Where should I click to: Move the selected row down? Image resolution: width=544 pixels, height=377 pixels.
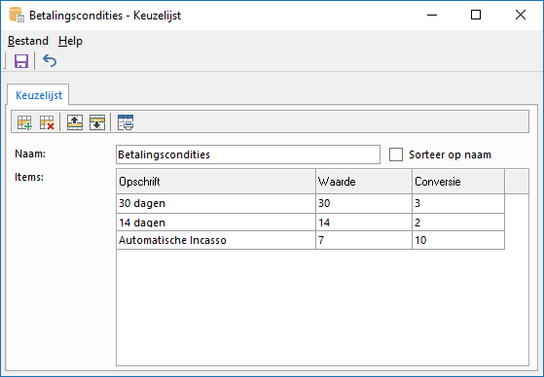[97, 122]
